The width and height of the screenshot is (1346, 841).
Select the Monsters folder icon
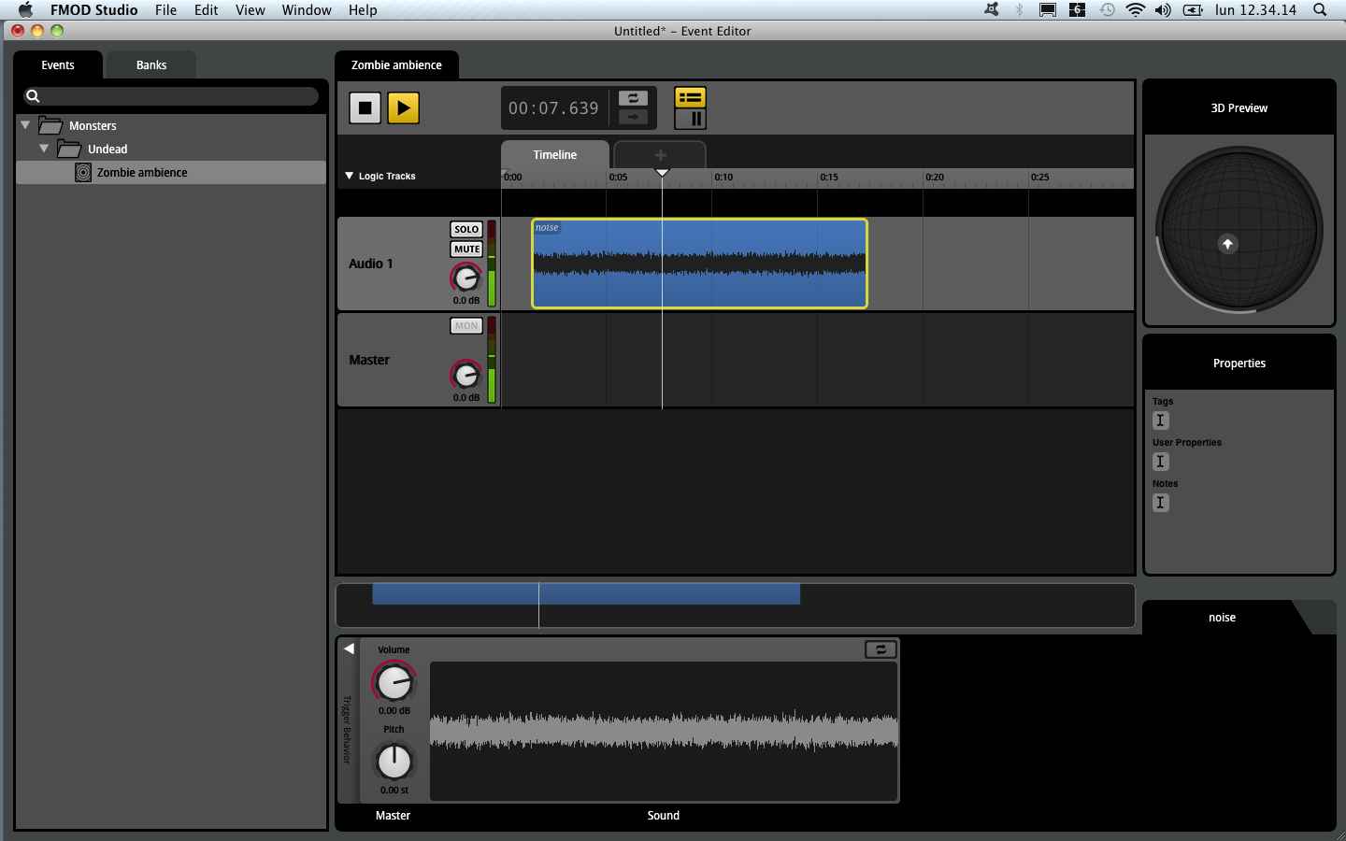50,125
